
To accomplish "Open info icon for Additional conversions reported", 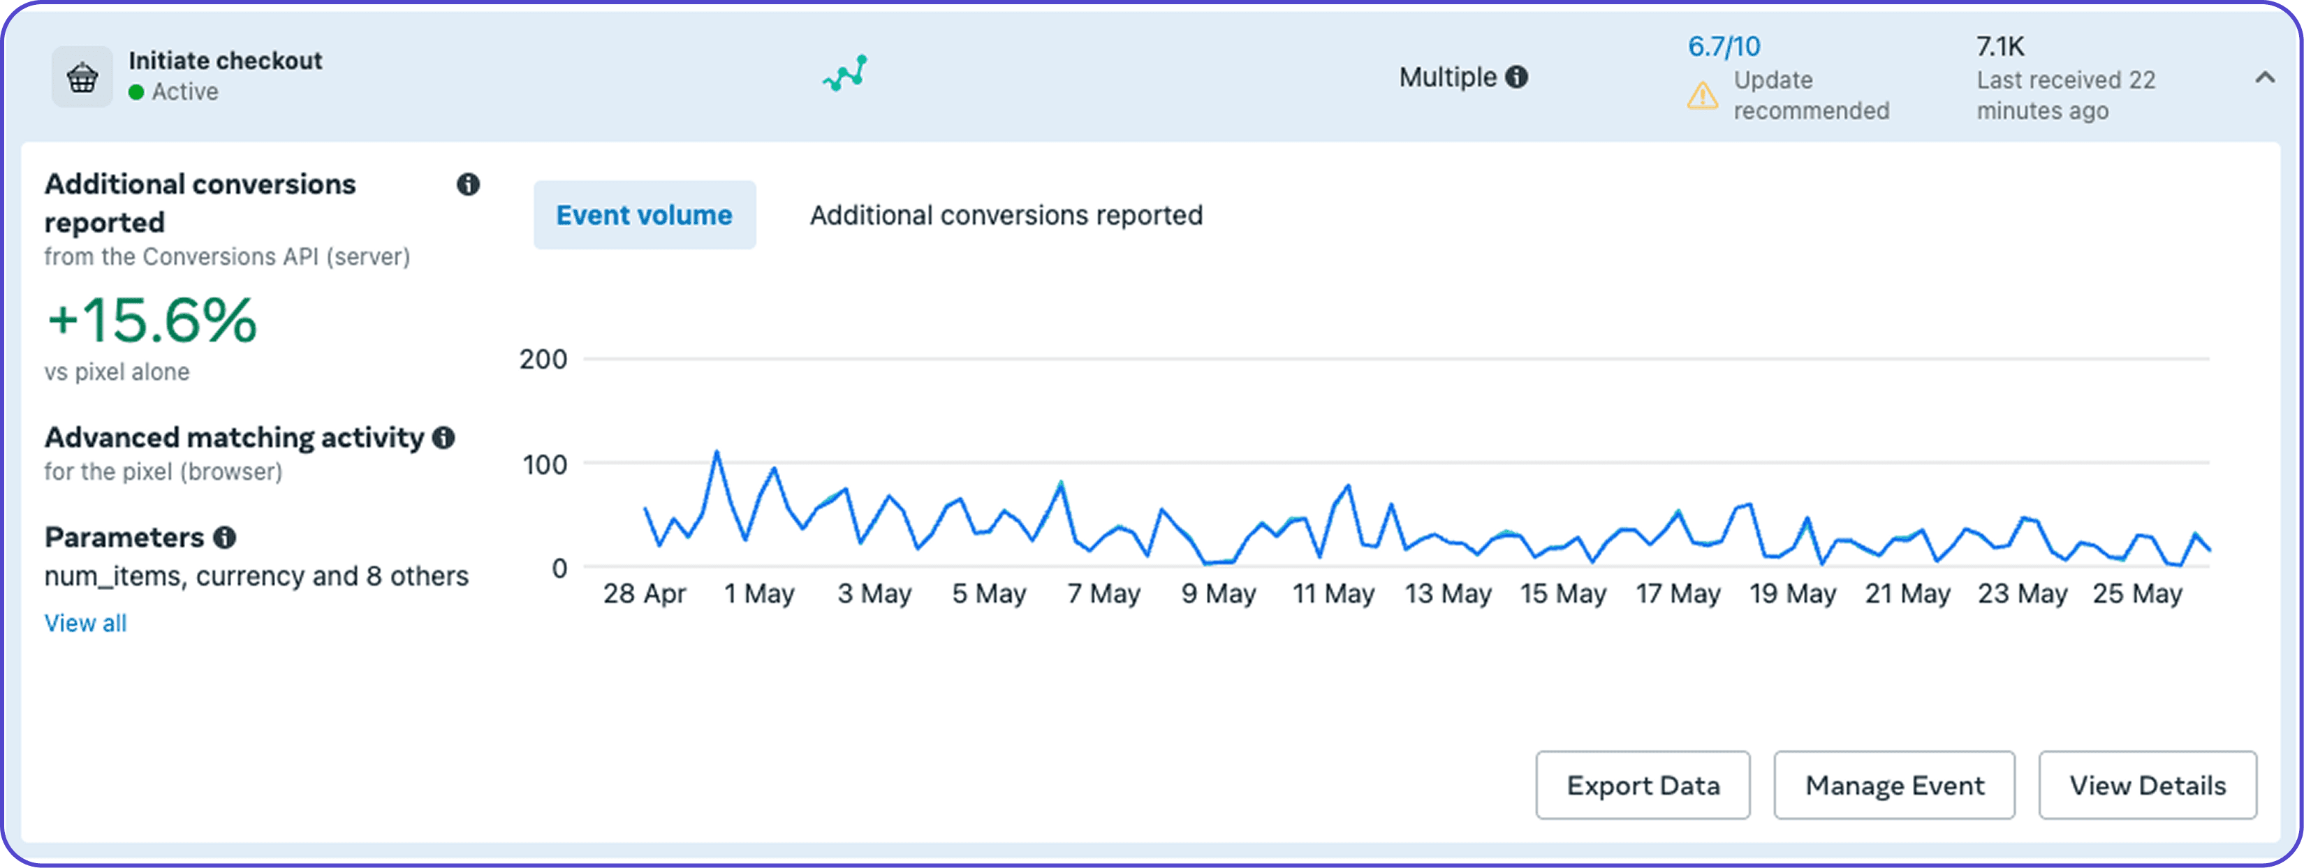I will coord(468,185).
